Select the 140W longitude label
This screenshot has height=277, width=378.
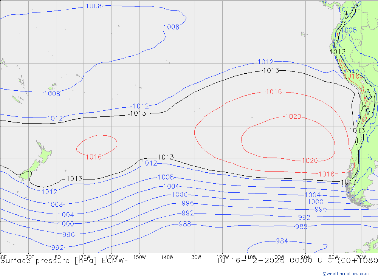coord(167,257)
